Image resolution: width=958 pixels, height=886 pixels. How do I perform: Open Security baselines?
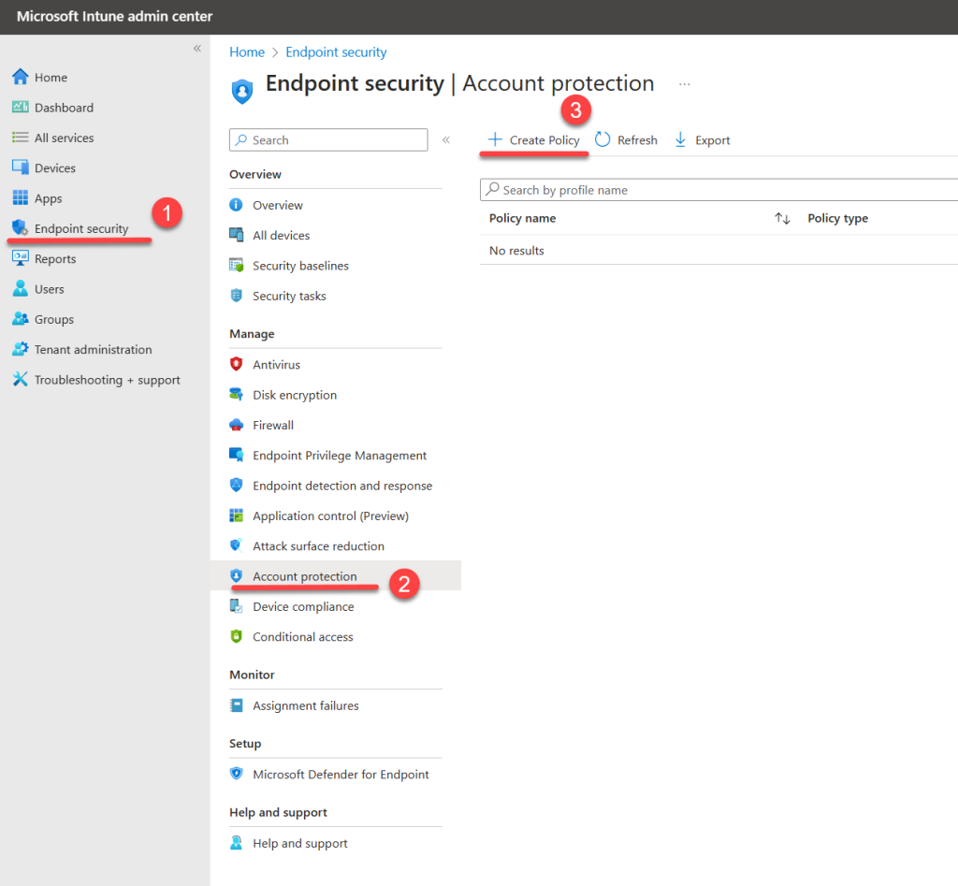click(299, 265)
